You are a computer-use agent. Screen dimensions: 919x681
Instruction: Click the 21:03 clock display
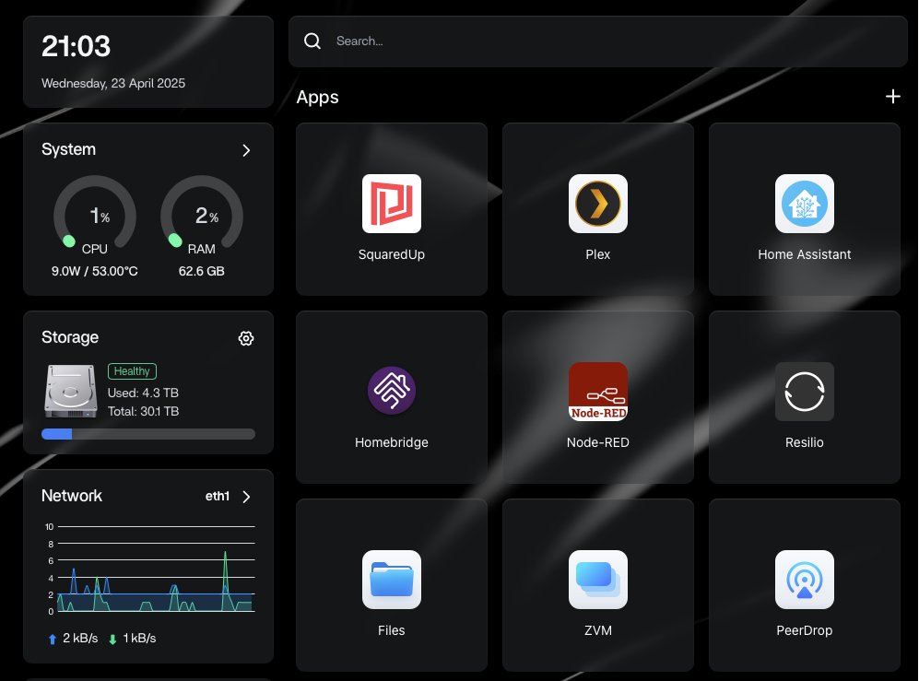click(77, 46)
